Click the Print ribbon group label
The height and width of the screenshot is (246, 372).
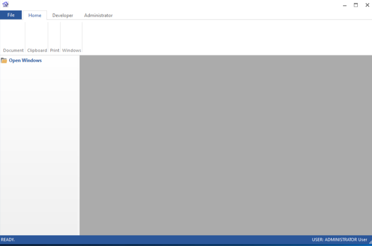click(x=55, y=50)
